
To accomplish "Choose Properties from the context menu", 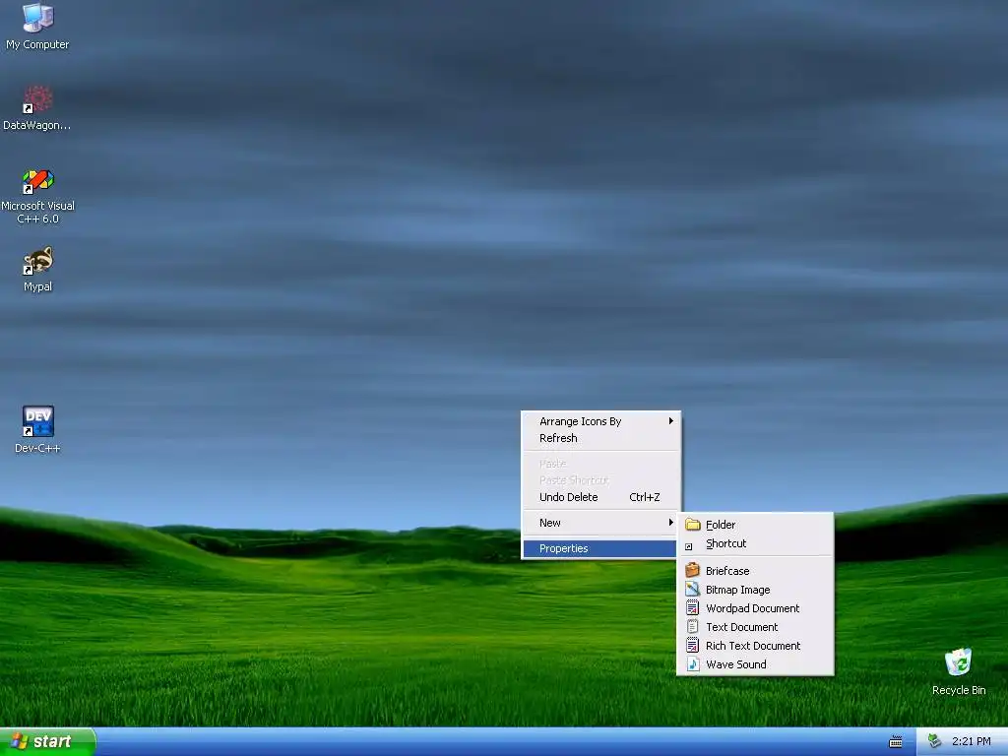I will [600, 548].
